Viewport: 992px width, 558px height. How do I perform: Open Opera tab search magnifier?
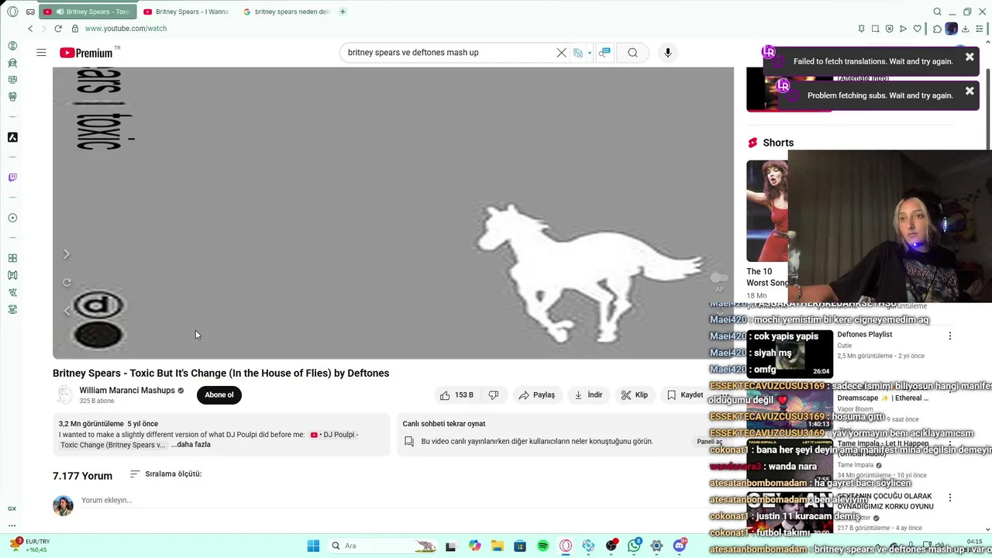937,12
